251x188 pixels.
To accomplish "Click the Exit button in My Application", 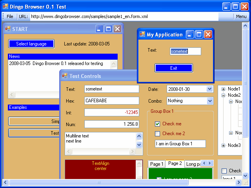I will [x=174, y=68].
